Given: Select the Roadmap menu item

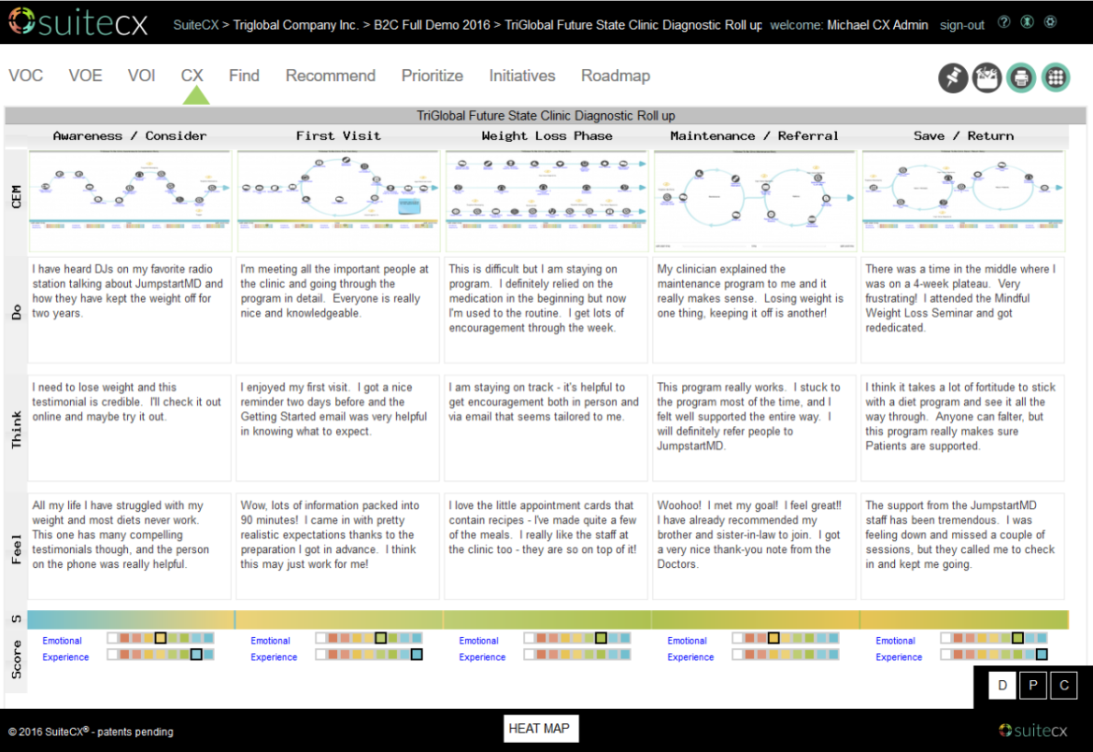Looking at the screenshot, I should 616,76.
